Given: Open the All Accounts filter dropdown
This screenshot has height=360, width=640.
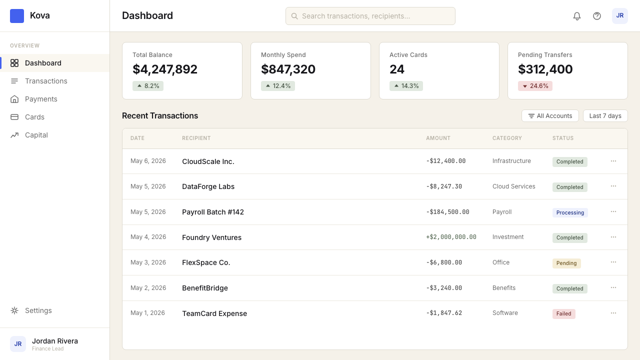Looking at the screenshot, I should pyautogui.click(x=550, y=116).
